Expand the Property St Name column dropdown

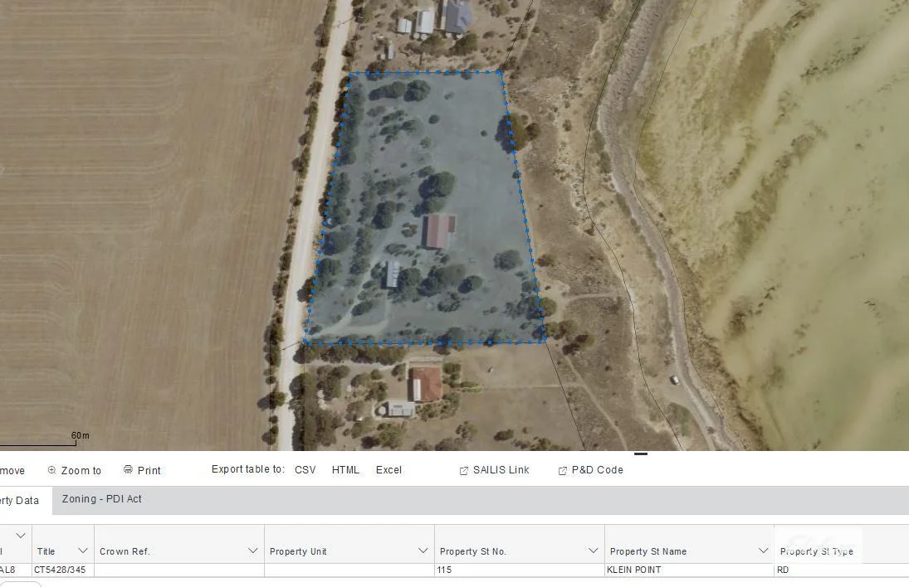[763, 550]
